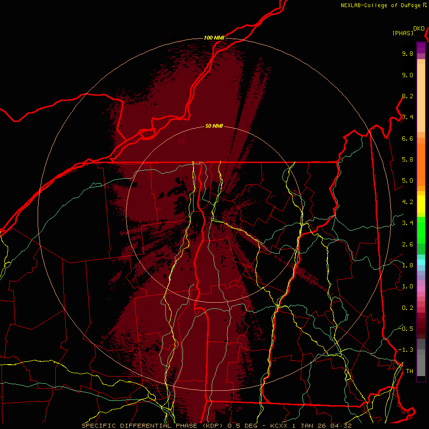The height and width of the screenshot is (429, 429).
Task: Pick the bright green band beside 3.4
Action: pos(421,230)
